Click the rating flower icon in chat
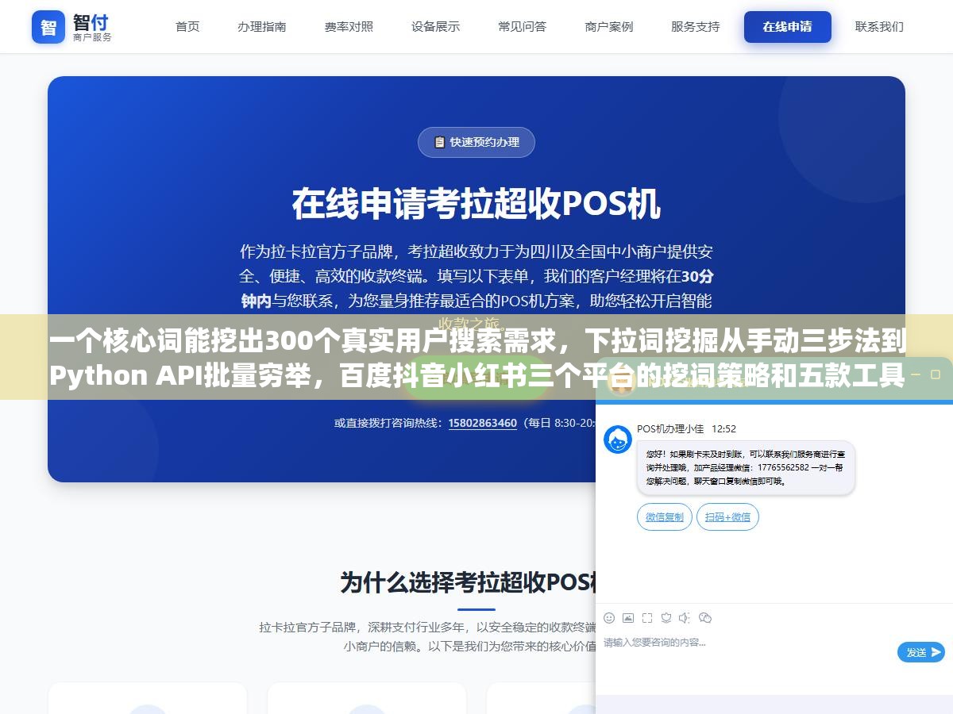Screen dimensions: 953x714 pyautogui.click(x=666, y=618)
